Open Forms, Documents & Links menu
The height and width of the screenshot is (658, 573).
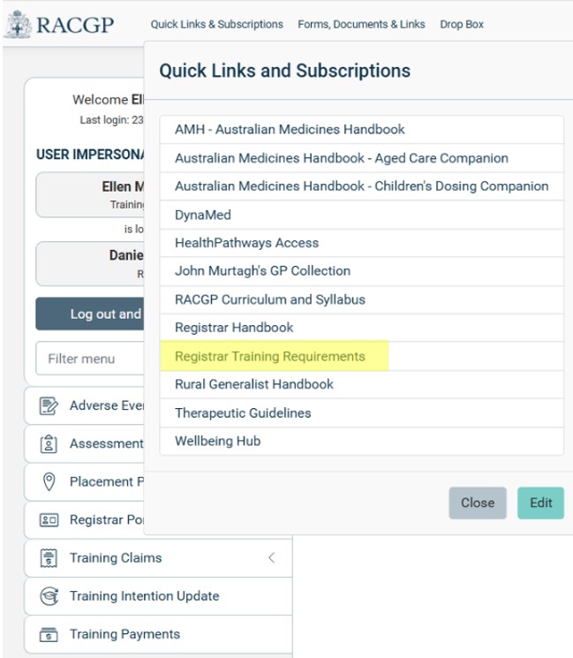[361, 25]
